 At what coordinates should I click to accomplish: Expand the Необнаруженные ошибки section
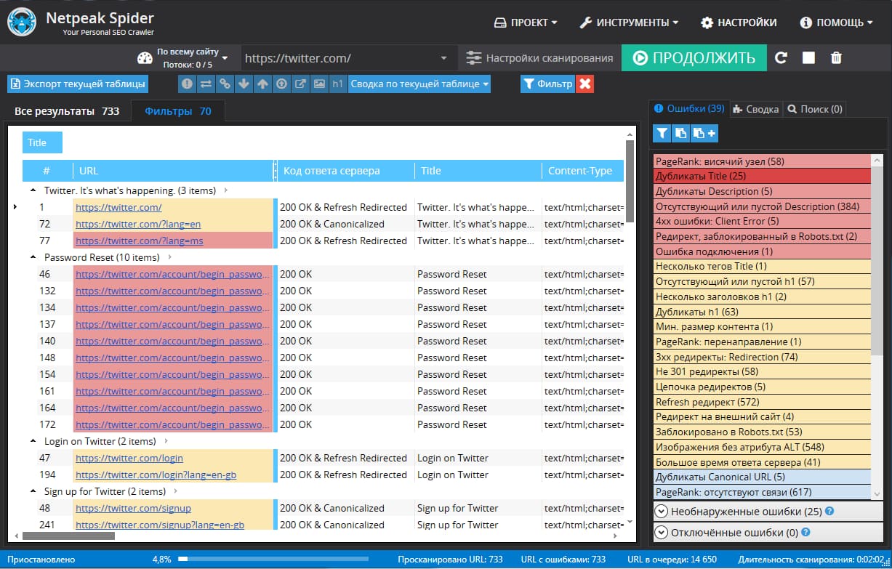(661, 511)
